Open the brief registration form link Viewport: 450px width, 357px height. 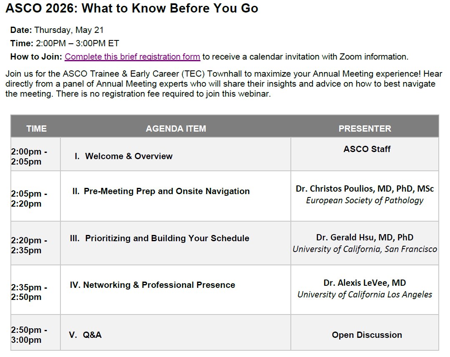point(132,57)
